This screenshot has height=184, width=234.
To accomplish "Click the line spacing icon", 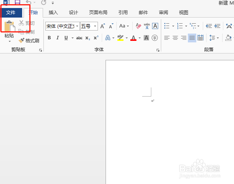I will (x=212, y=38).
